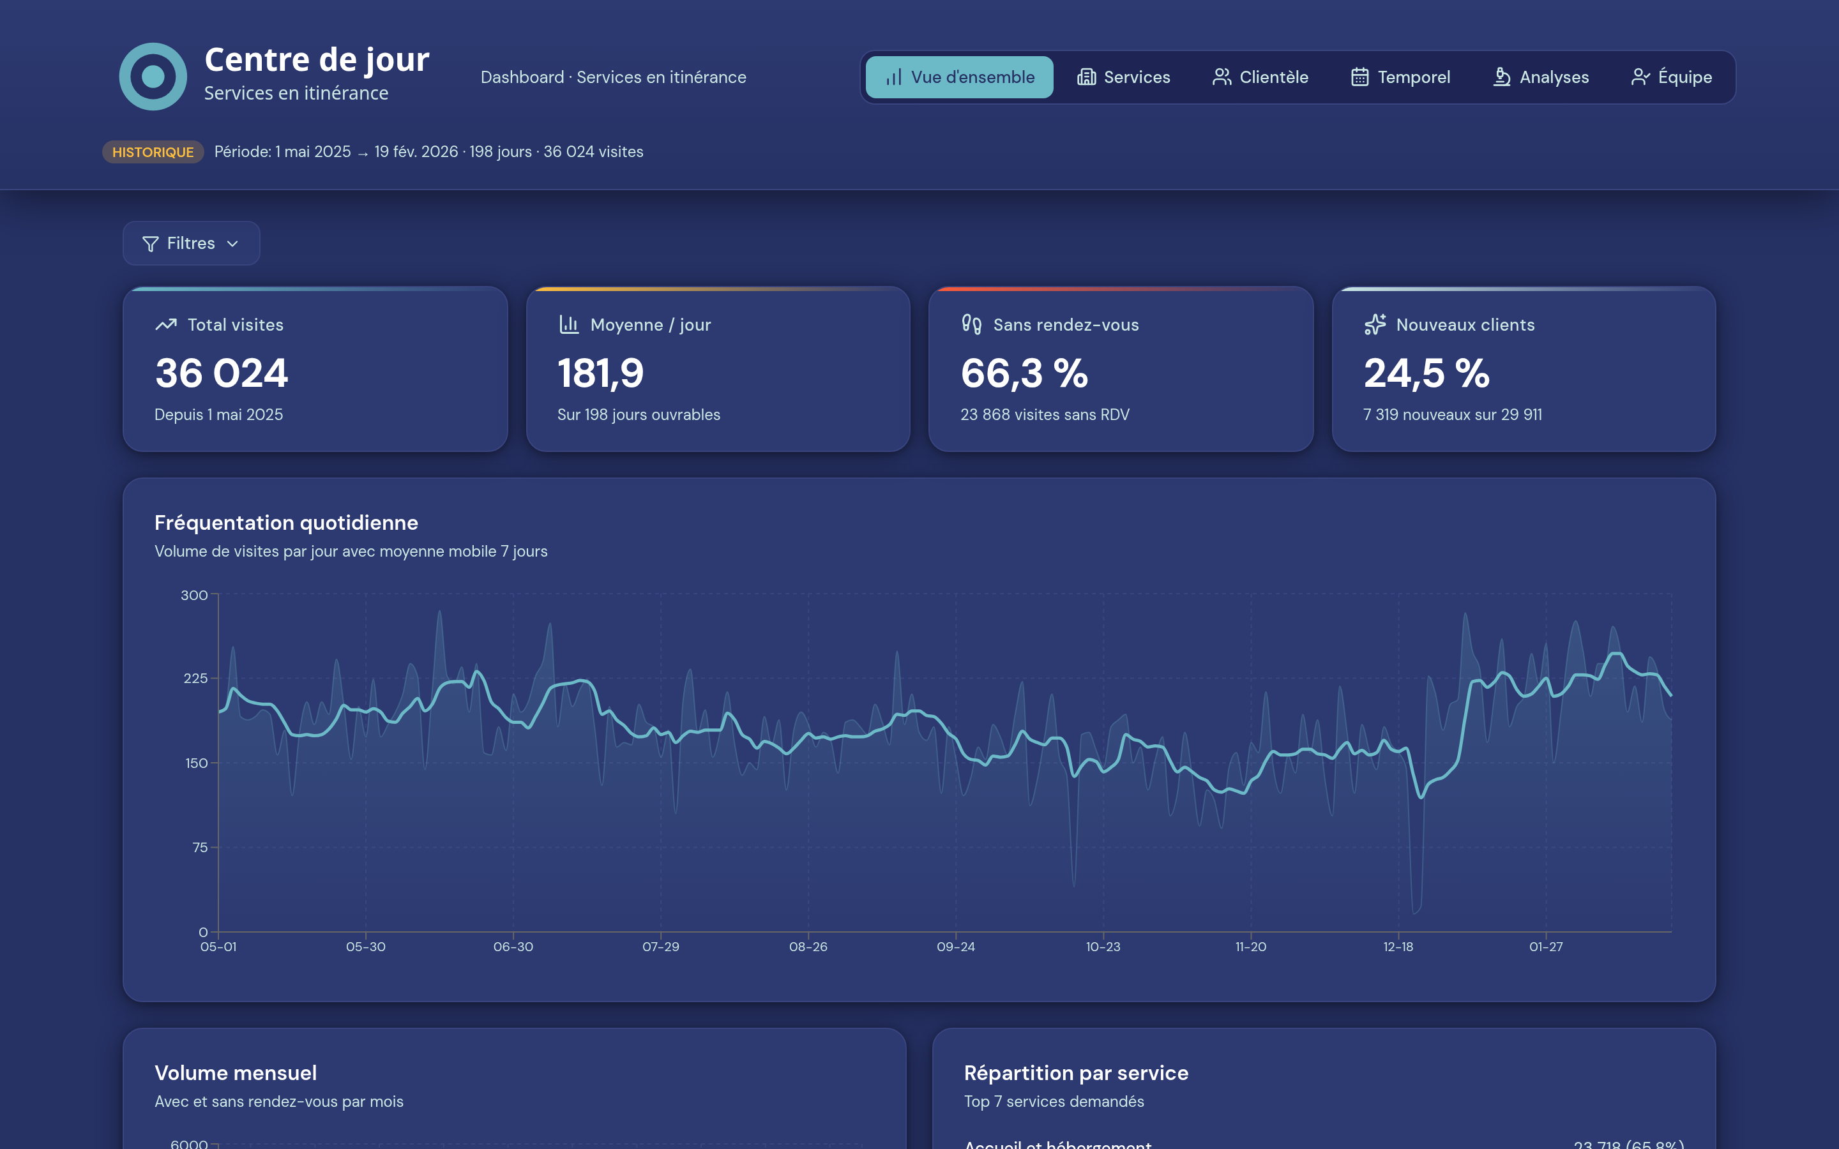Click the gradient bar atop Total visites card

pyautogui.click(x=315, y=290)
